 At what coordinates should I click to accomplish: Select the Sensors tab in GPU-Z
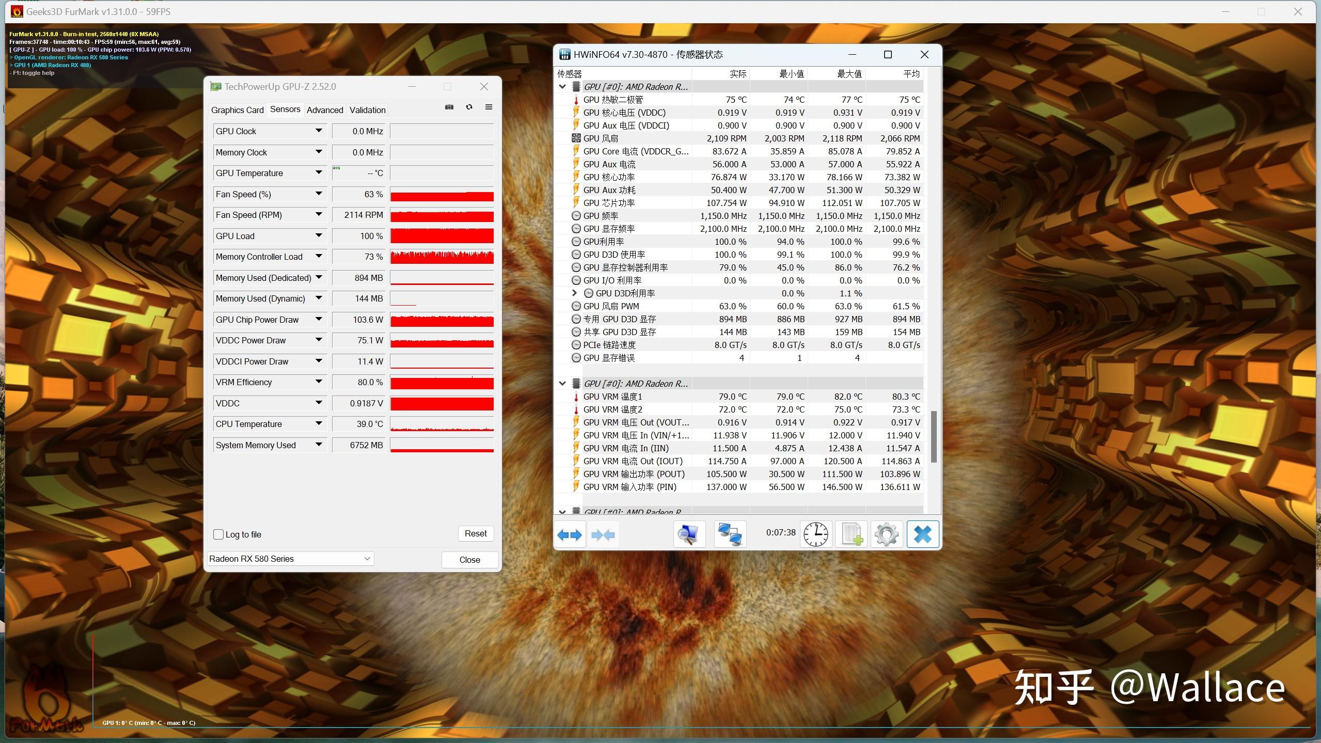[282, 109]
